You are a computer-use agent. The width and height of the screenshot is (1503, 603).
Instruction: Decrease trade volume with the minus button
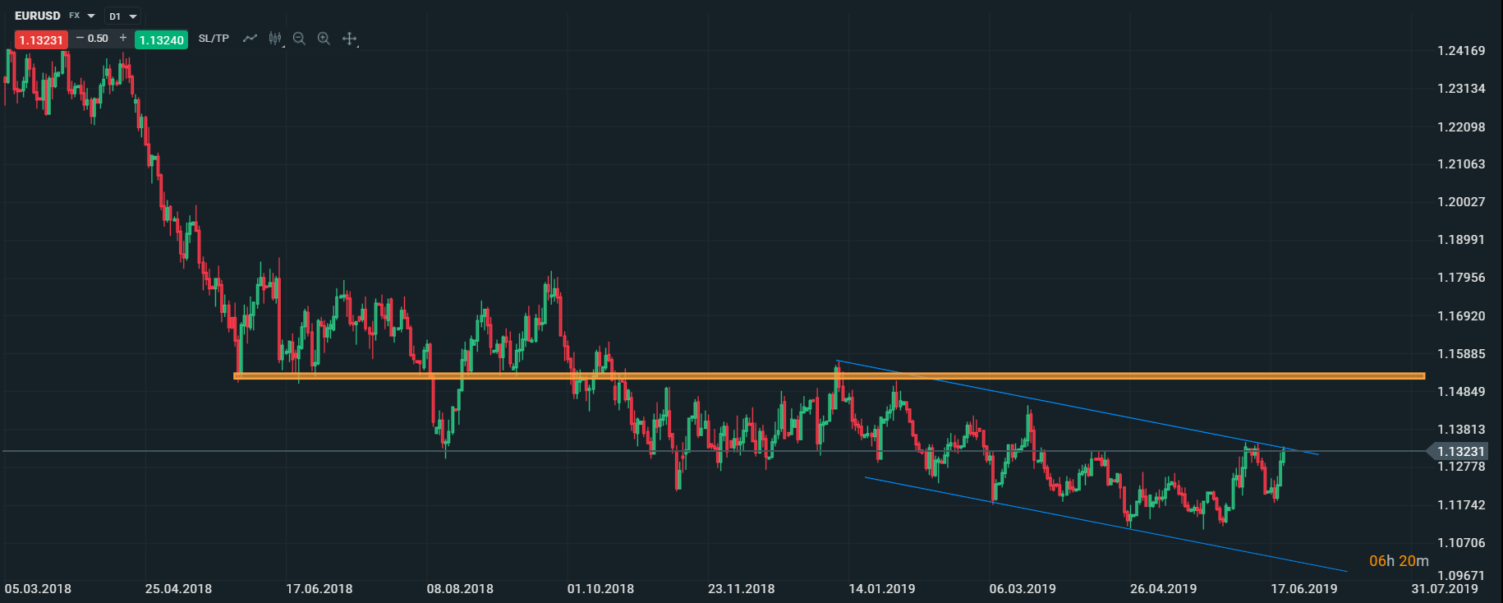[x=80, y=38]
